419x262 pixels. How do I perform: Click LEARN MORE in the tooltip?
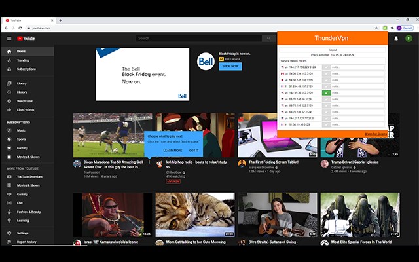pyautogui.click(x=173, y=151)
